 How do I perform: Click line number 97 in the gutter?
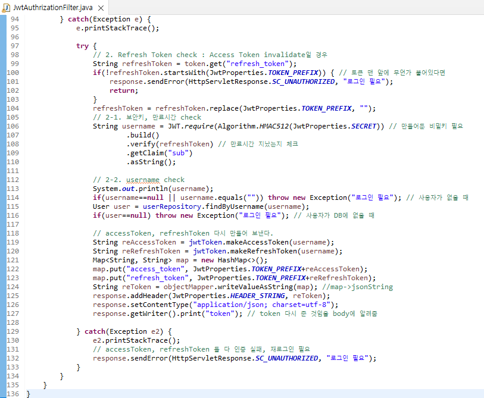pos(15,46)
